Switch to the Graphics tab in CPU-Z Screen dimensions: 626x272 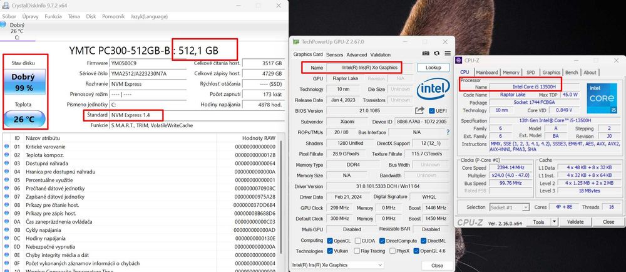[x=552, y=73]
